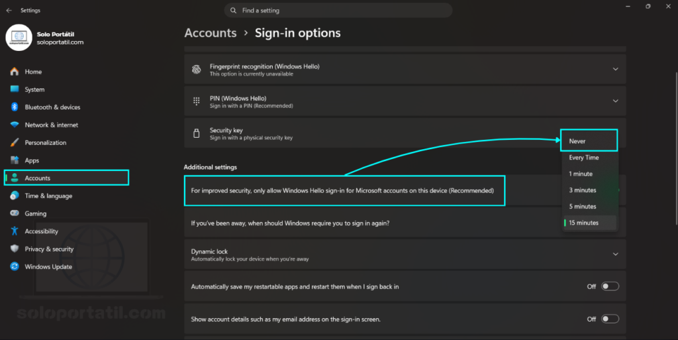
Task: Click the Network & internet wifi icon
Action: tap(15, 125)
